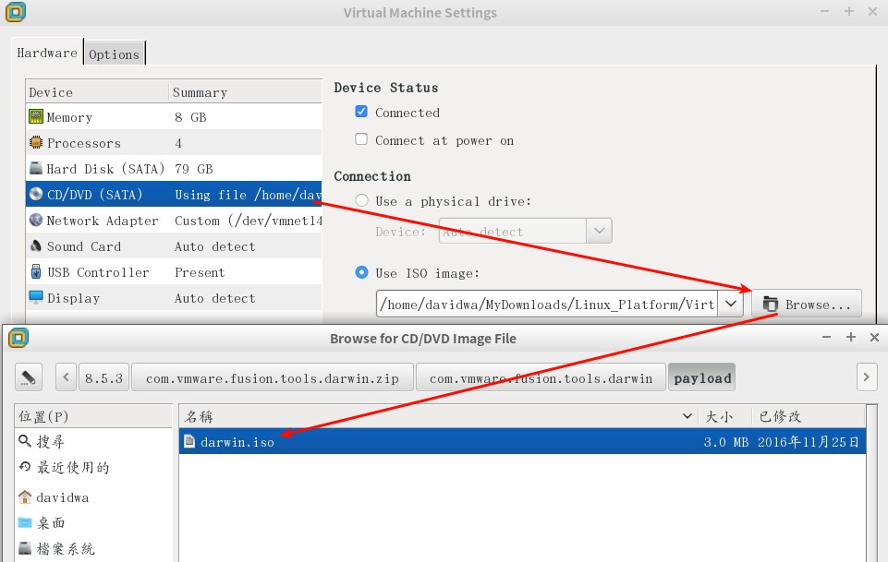Click the VMware icon in Virtual Machine Settings titlebar

16,12
